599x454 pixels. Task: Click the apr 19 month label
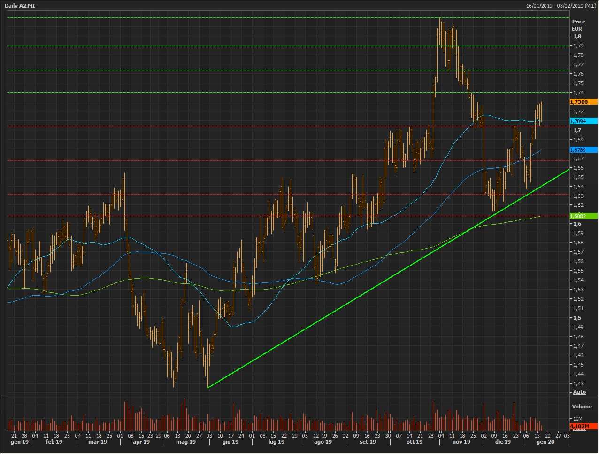point(141,442)
